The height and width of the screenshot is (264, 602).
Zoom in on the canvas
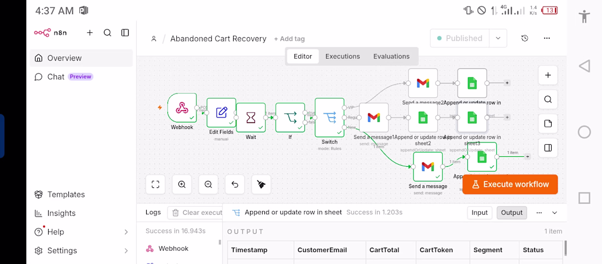coord(182,185)
